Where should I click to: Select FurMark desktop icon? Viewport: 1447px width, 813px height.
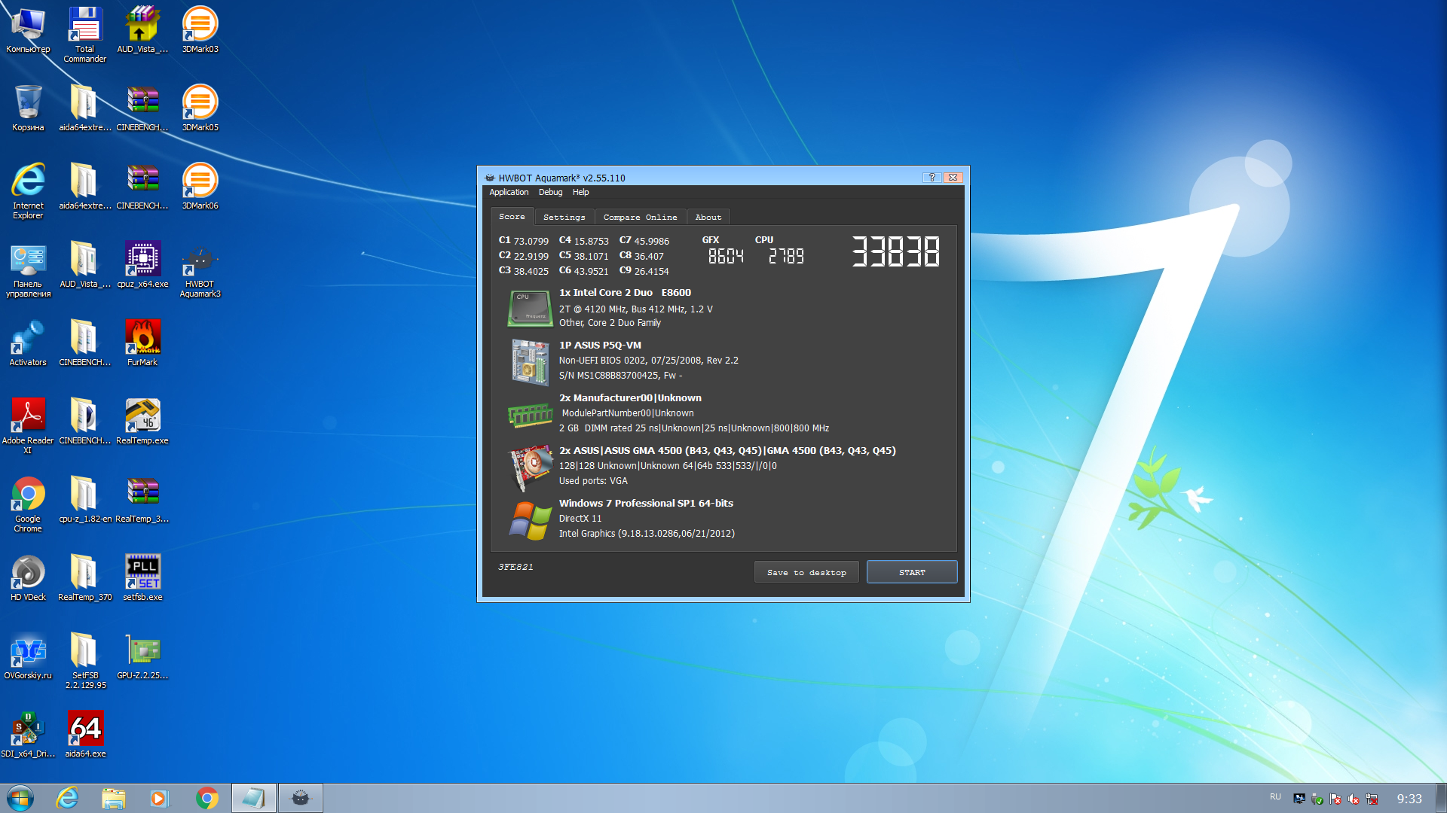(x=142, y=343)
